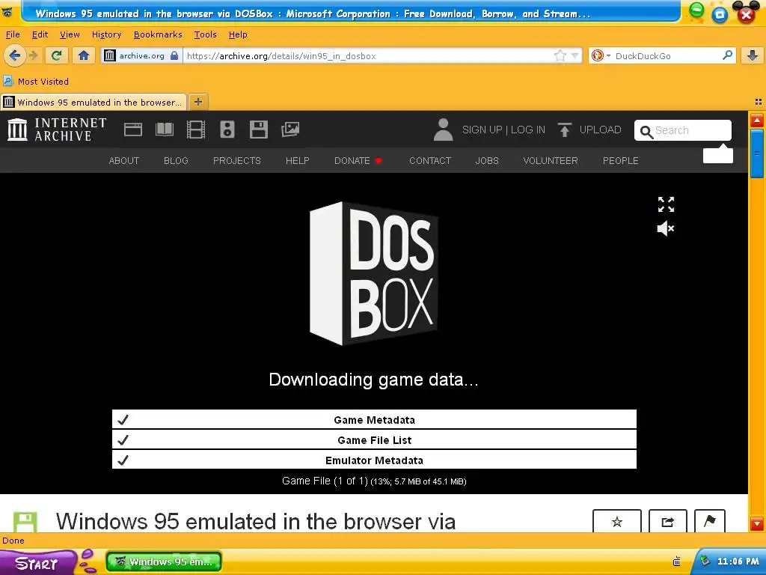Click the UPLOAD link text
The image size is (766, 575).
[601, 130]
